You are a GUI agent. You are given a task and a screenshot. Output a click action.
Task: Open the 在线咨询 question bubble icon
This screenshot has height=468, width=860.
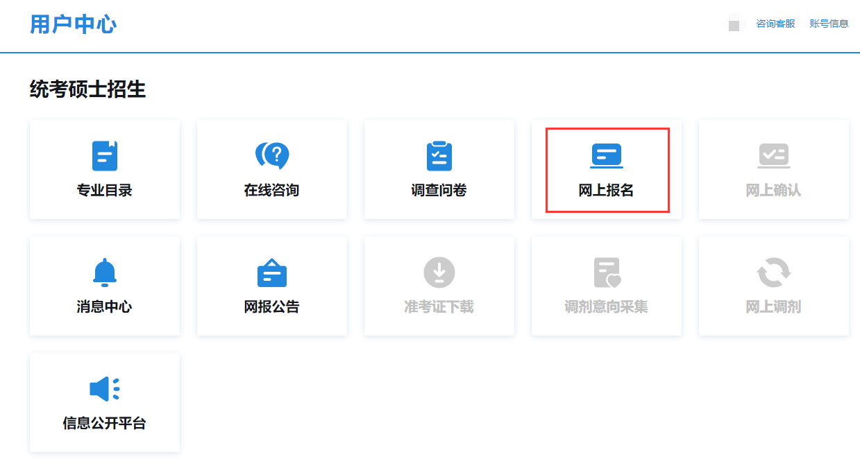[272, 156]
